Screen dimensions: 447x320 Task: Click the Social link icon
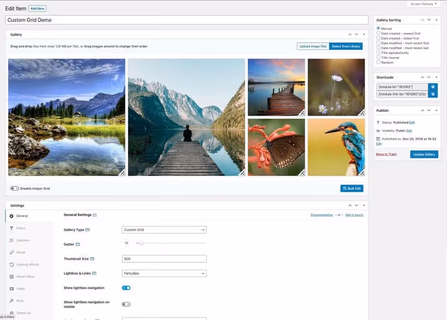pyautogui.click(x=12, y=252)
